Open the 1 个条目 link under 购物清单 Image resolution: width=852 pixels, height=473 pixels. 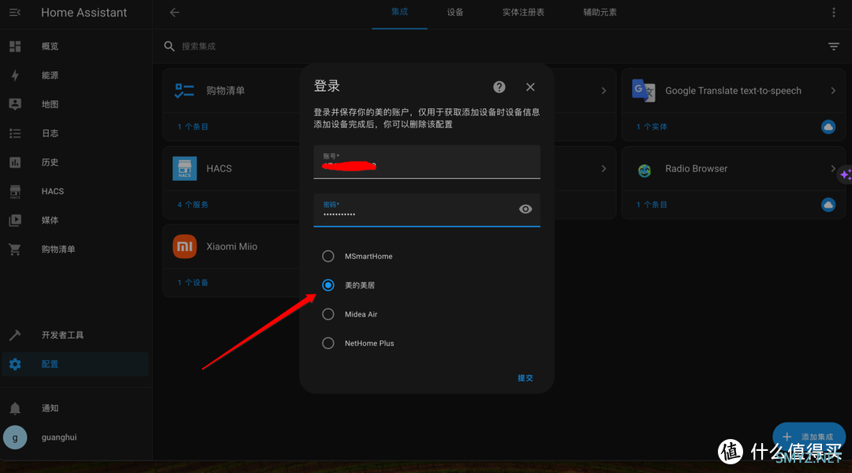[x=193, y=126]
